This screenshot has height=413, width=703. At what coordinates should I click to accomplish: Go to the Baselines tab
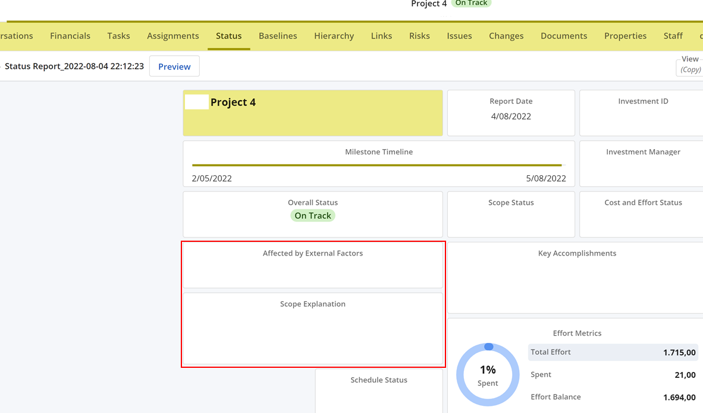tap(278, 36)
